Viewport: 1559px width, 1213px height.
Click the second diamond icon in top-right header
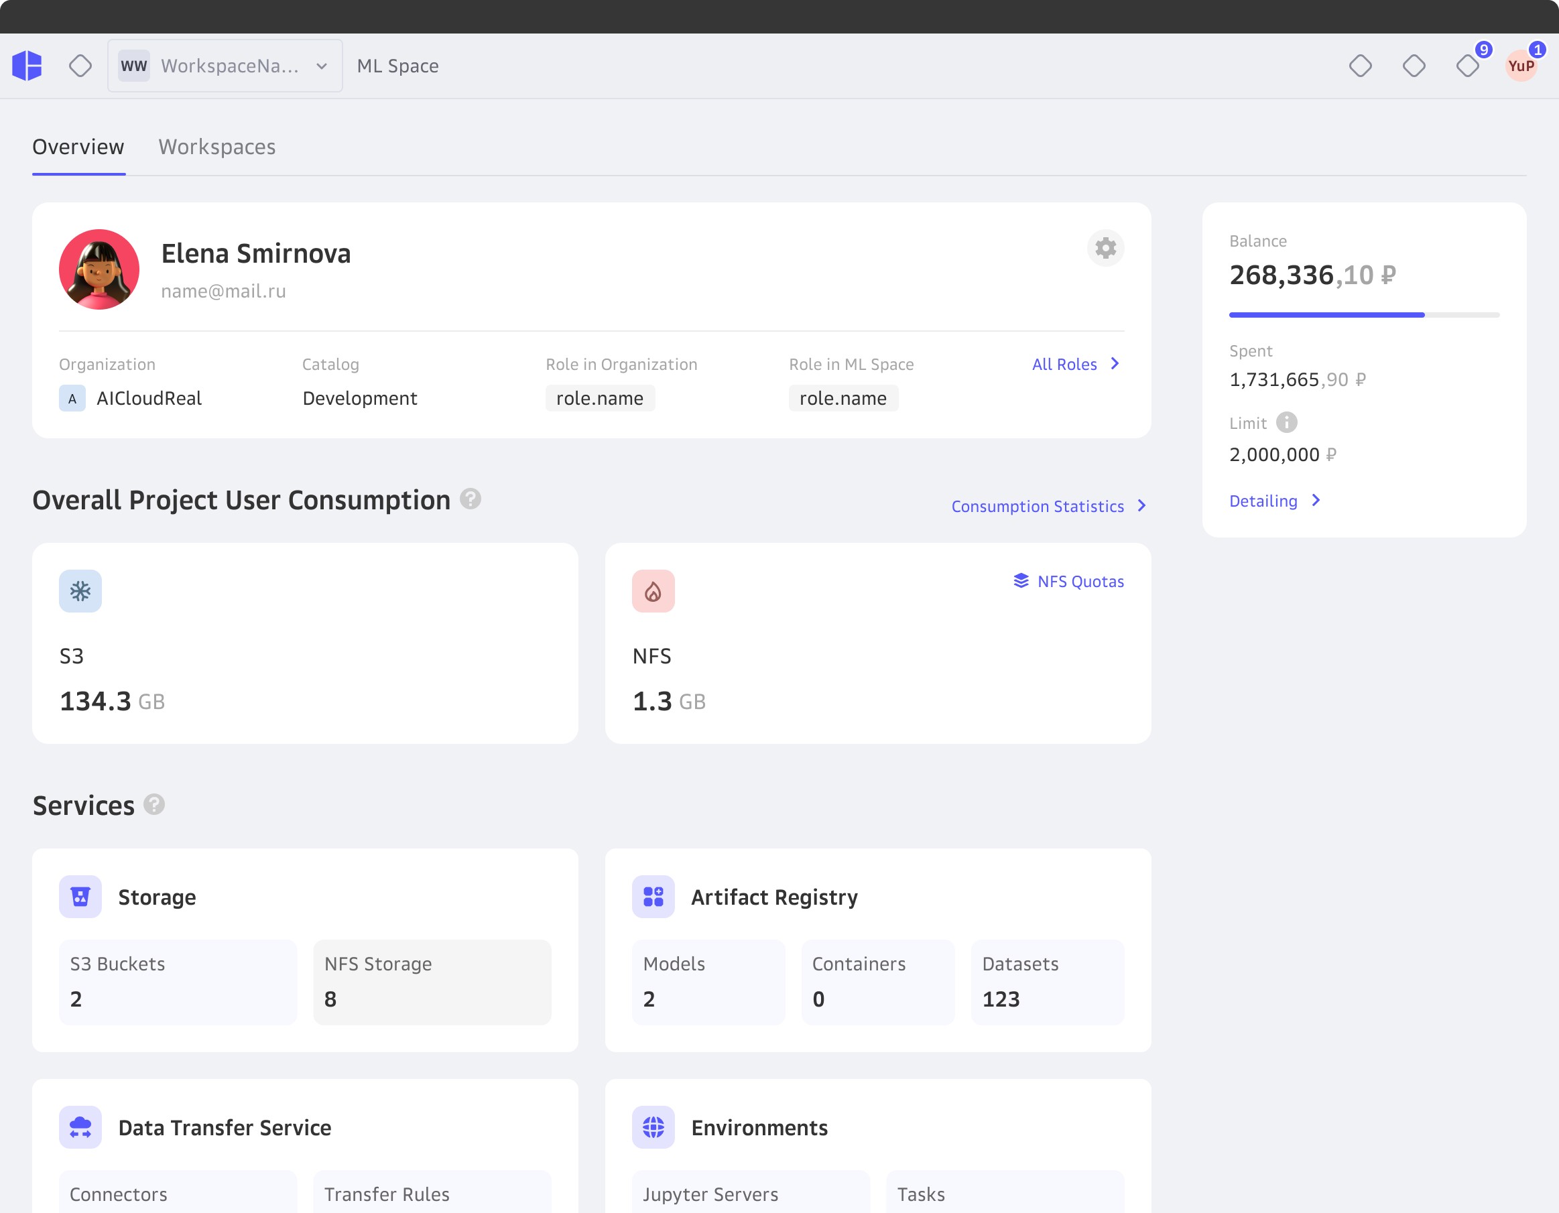pos(1414,66)
